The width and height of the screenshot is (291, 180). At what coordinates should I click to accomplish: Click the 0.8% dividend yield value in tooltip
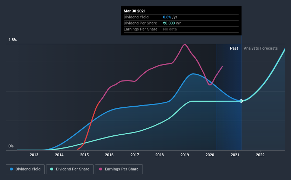click(x=167, y=17)
